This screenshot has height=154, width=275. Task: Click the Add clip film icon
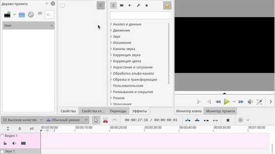[7, 15]
